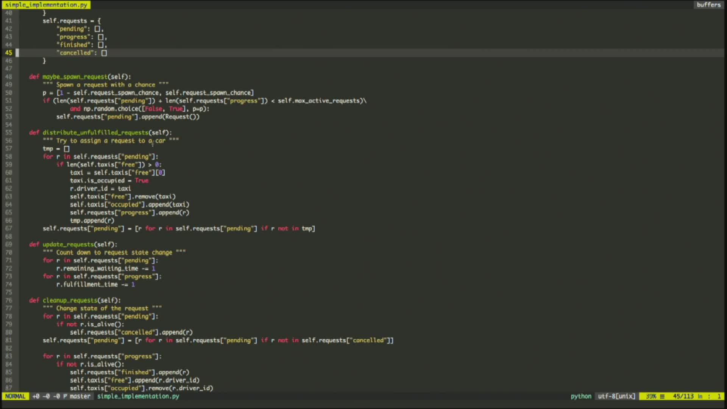The height and width of the screenshot is (409, 727).
Task: Click np.random.choice call on line 52
Action: (x=146, y=109)
